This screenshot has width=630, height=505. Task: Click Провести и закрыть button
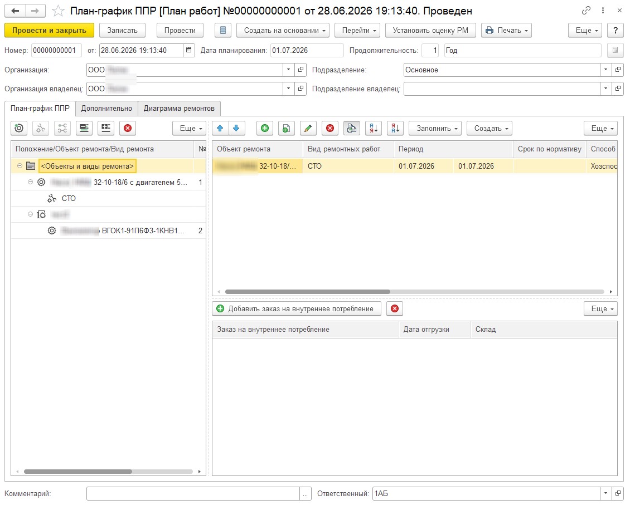pos(49,31)
